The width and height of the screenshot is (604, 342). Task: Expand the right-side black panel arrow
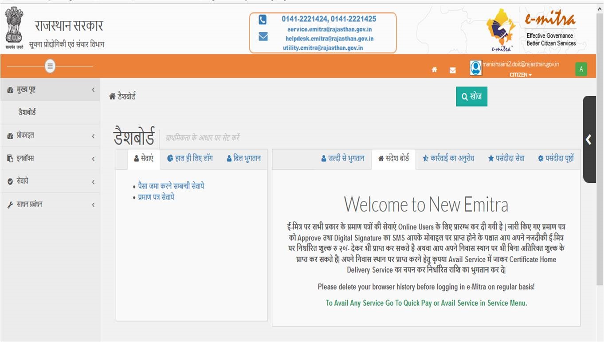pyautogui.click(x=588, y=140)
